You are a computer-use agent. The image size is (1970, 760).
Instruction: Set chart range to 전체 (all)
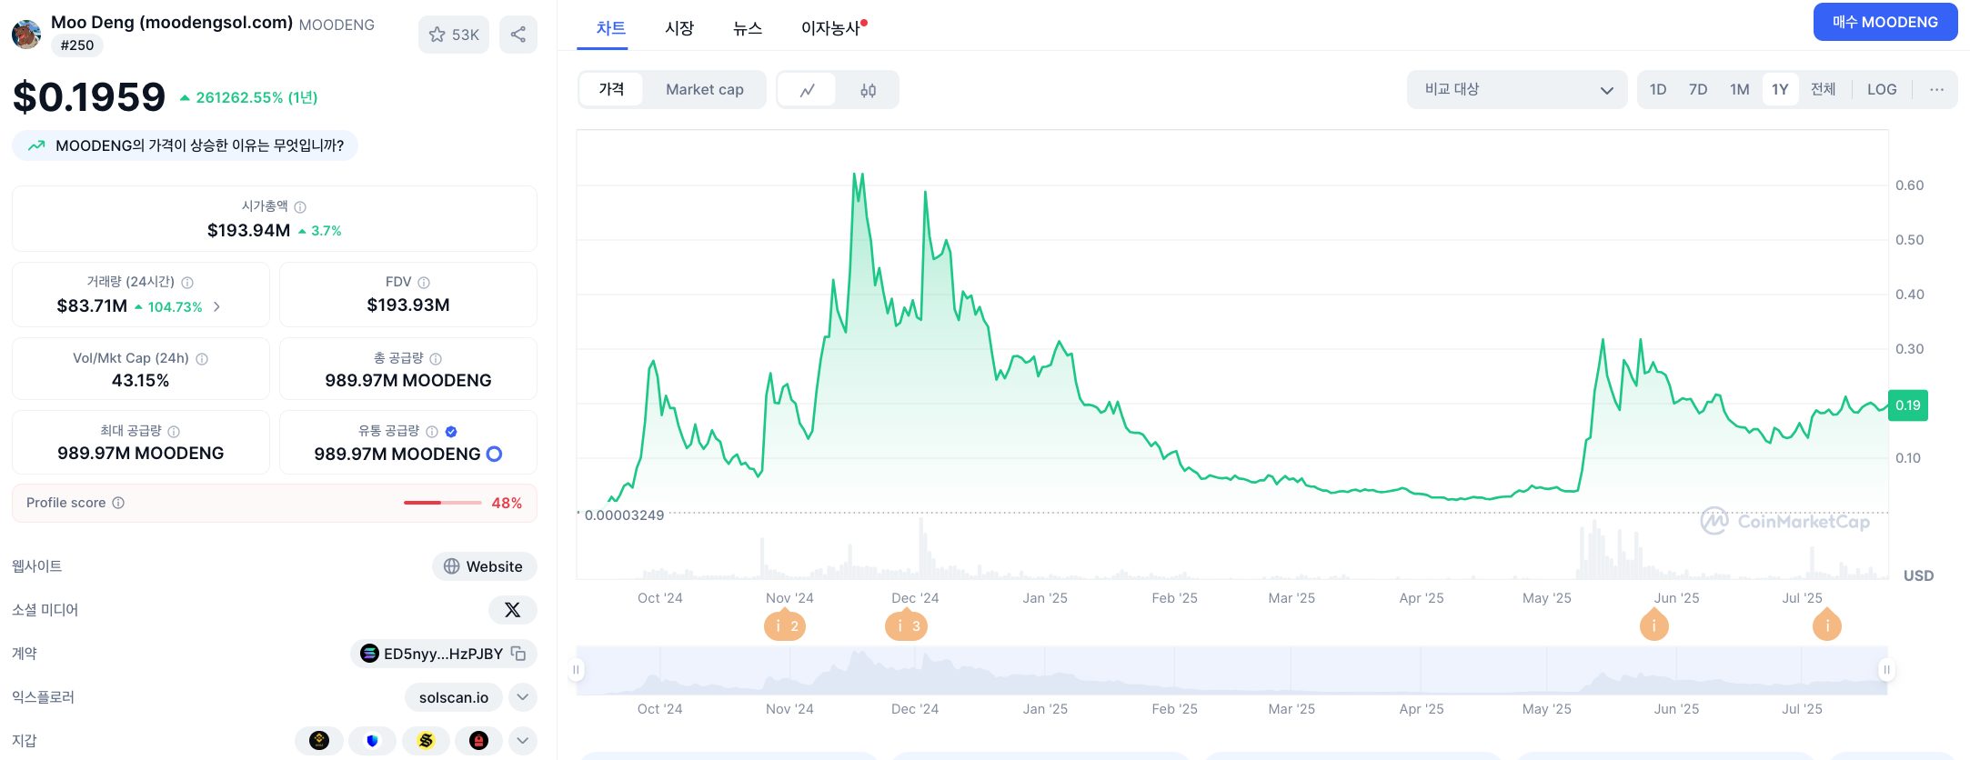[1823, 89]
